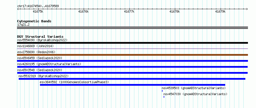The height and width of the screenshot is (108, 256).
Task: Select the small blue nsv4547030 variant mark
Action: [x=164, y=97]
